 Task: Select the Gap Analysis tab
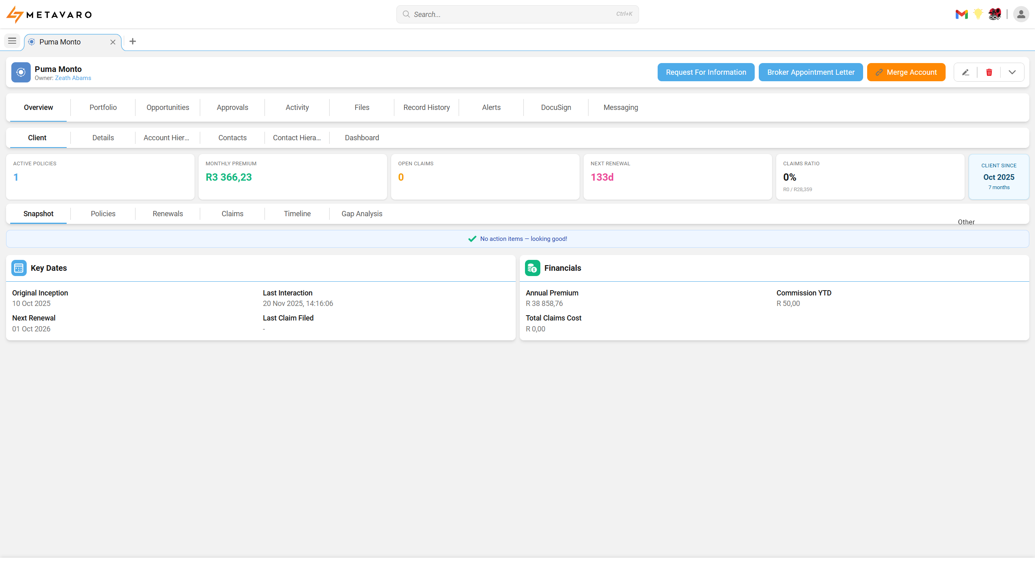pyautogui.click(x=362, y=214)
